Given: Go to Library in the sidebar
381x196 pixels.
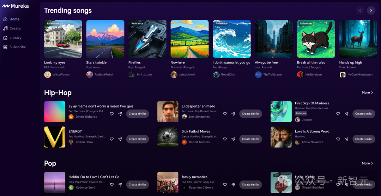Looking at the screenshot, I should coord(15,38).
